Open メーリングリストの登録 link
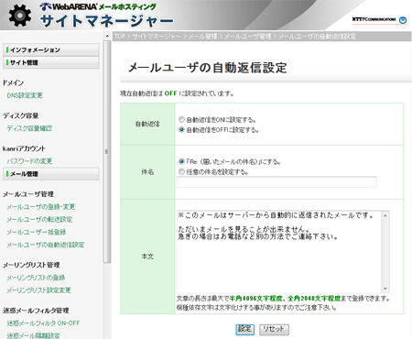The image size is (412, 339). click(36, 278)
